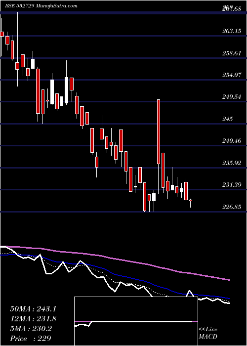Select the 226.85 price level label
This screenshot has height=346, width=247.
tap(232, 207)
